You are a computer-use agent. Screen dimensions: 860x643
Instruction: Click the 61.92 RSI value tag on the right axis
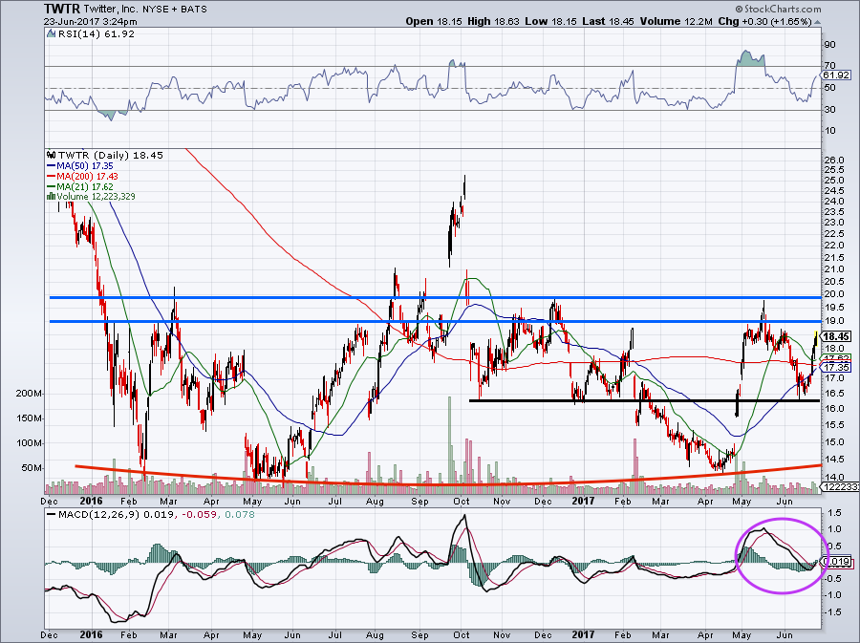click(x=836, y=75)
